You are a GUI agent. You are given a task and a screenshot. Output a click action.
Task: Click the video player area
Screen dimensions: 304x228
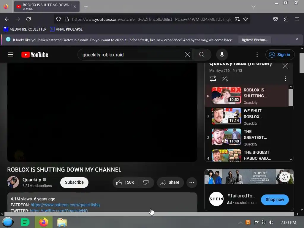pos(102,112)
